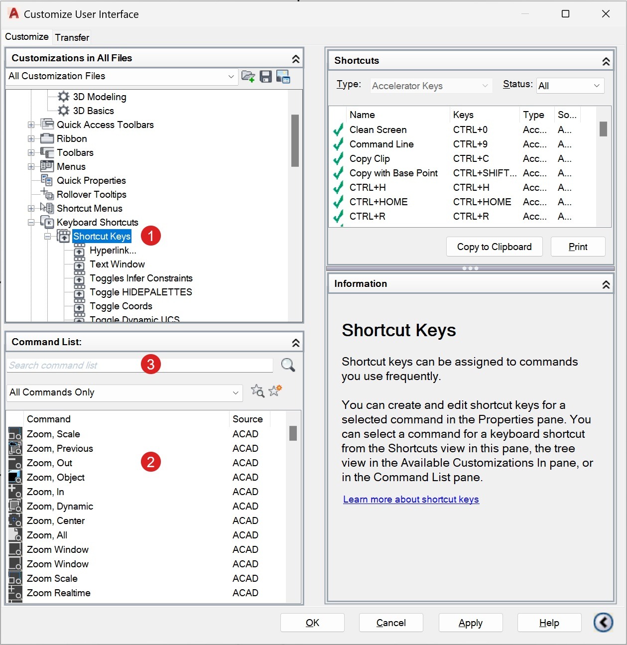
Task: Open the All Customization Files dropdown
Action: point(231,76)
